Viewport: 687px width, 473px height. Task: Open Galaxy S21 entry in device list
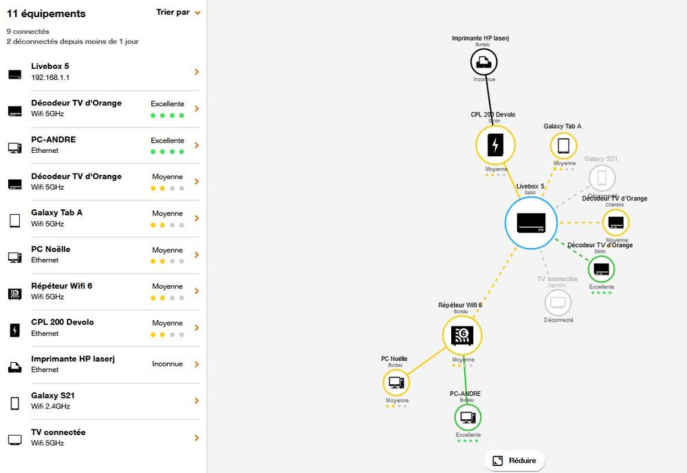(x=103, y=401)
